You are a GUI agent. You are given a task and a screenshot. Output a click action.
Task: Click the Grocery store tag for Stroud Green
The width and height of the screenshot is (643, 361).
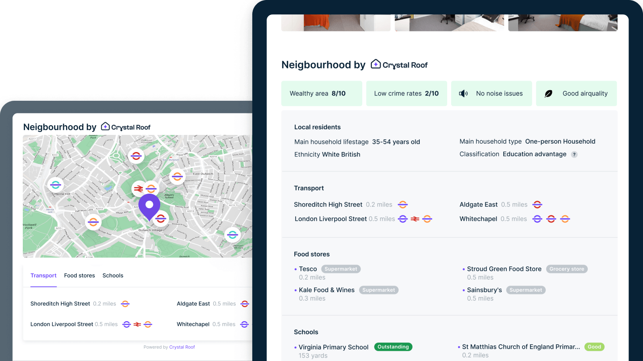pyautogui.click(x=566, y=269)
